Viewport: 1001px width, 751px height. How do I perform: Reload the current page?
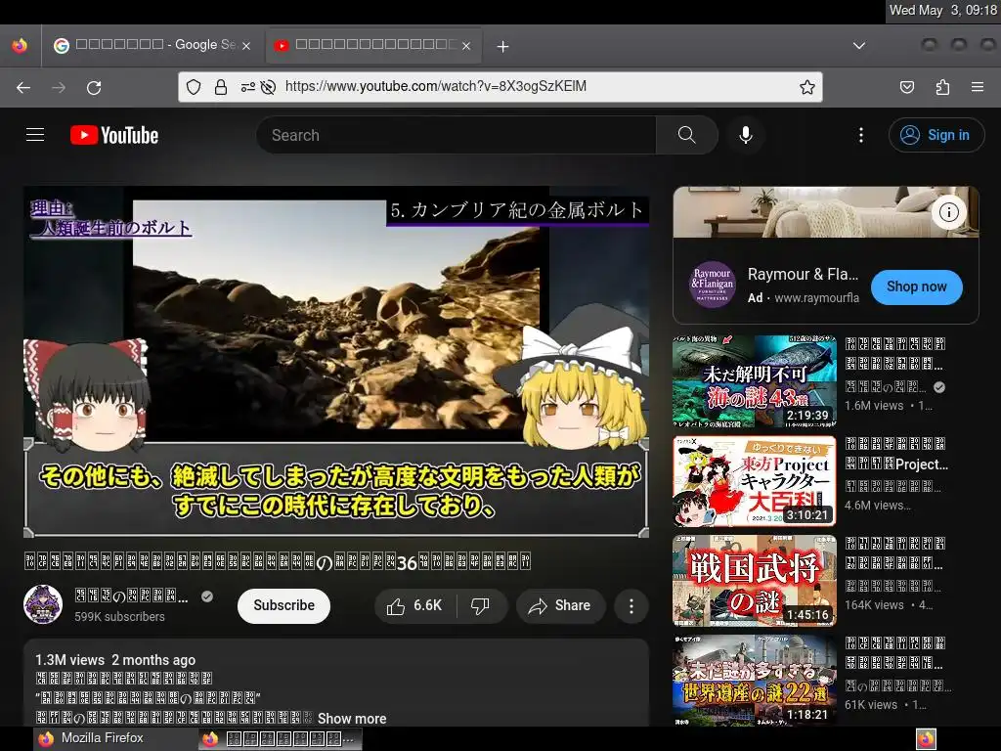pyautogui.click(x=94, y=87)
